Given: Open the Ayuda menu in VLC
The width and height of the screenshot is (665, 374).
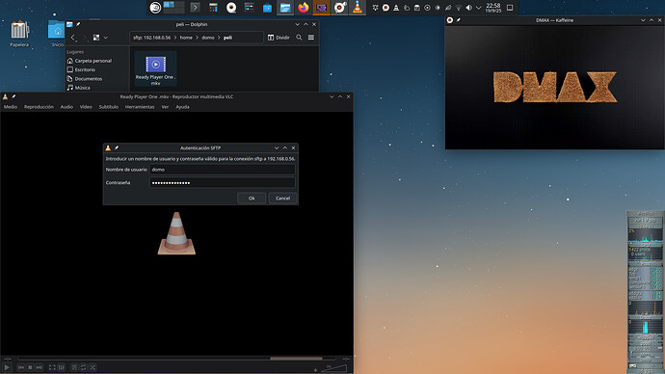Looking at the screenshot, I should pyautogui.click(x=183, y=107).
